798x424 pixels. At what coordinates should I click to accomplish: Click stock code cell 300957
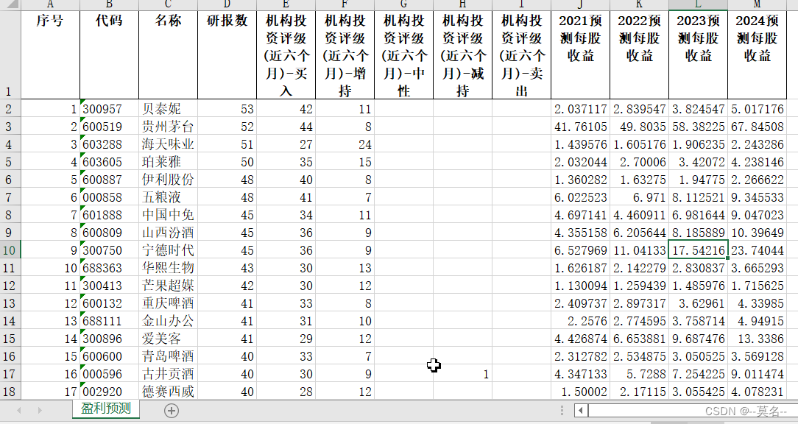(x=110, y=108)
